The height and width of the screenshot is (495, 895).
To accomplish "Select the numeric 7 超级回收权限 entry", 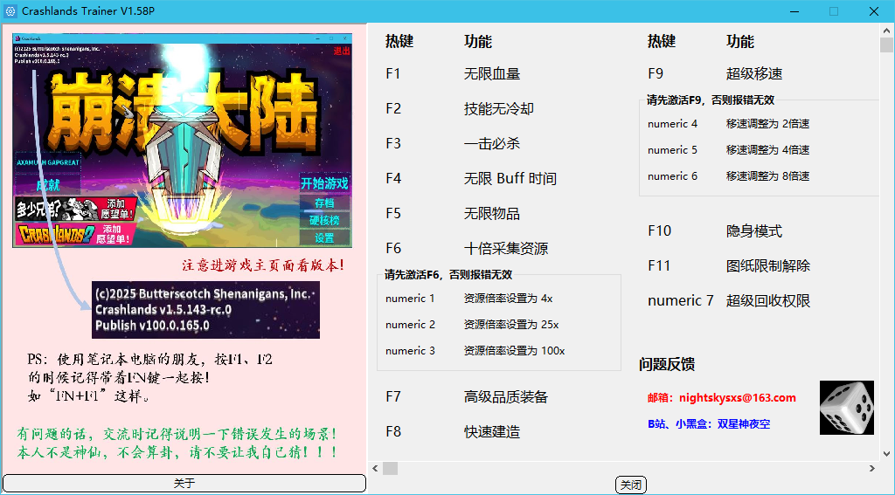I will [x=729, y=300].
